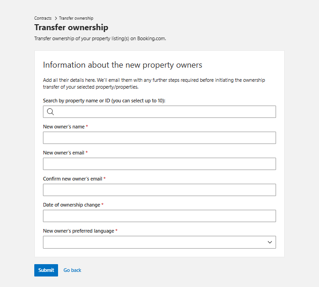Click the "New owner's preferred language" label
Image resolution: width=319 pixels, height=287 pixels.
(x=78, y=231)
